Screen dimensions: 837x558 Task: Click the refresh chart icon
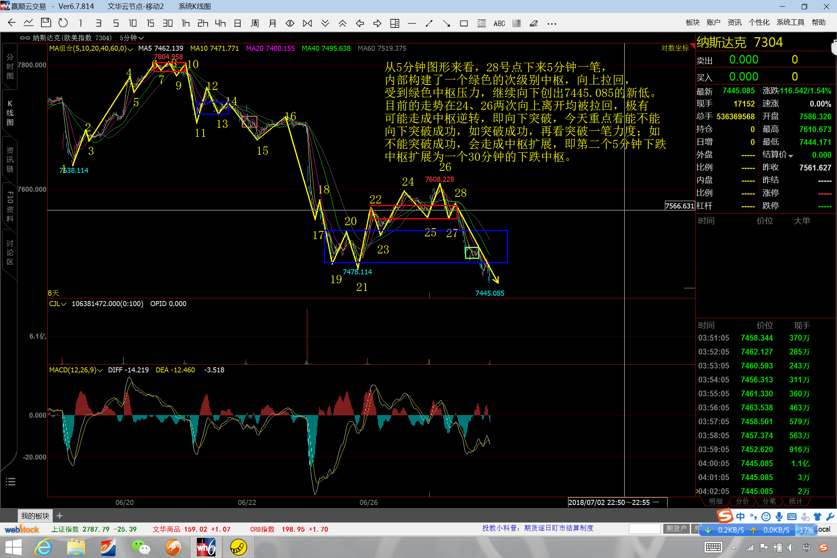(63, 23)
